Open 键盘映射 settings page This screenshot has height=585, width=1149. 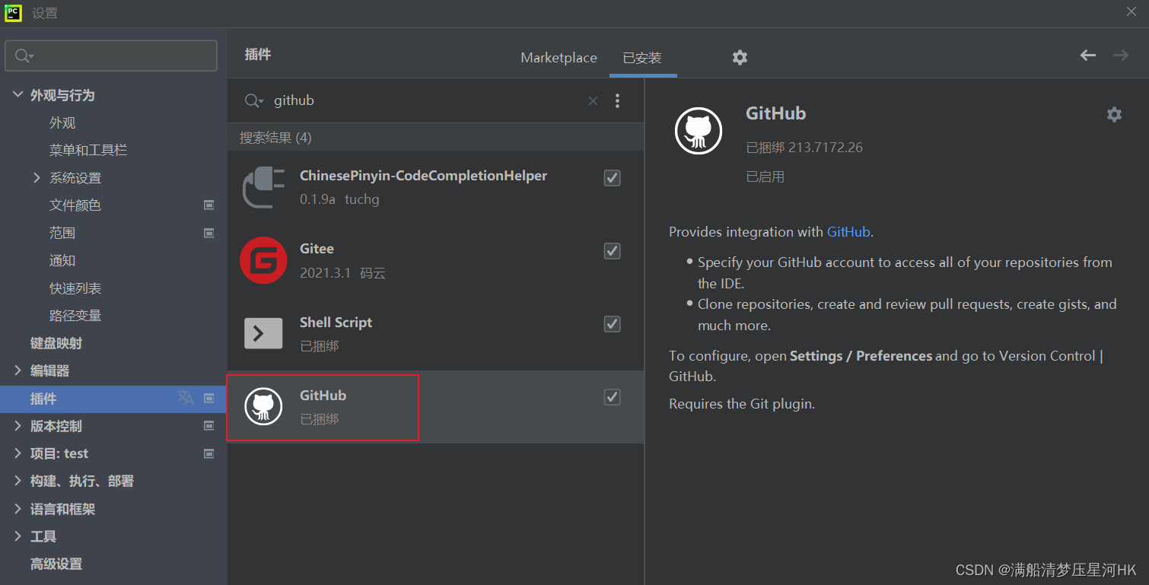coord(56,343)
